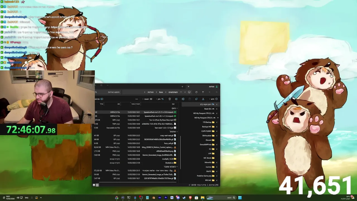This screenshot has width=357, height=201.
Task: Expand the Beast (D:) drive node
Action: (216, 109)
